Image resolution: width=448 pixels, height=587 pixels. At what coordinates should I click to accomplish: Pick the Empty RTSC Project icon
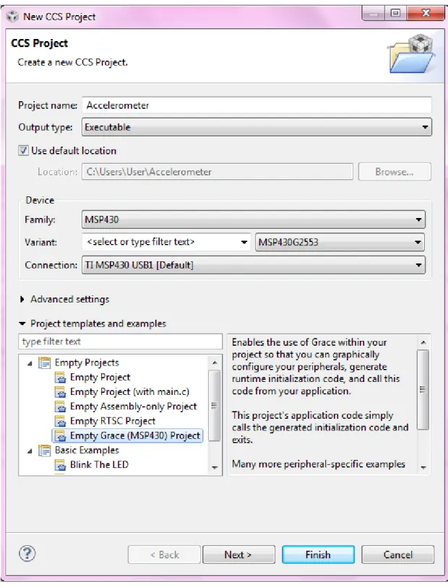(x=60, y=421)
